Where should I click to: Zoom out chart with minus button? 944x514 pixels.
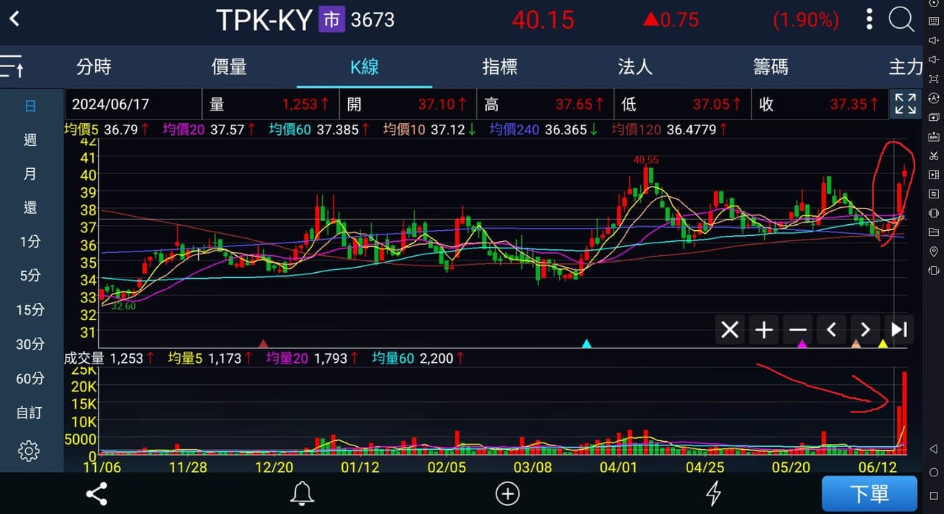(798, 330)
